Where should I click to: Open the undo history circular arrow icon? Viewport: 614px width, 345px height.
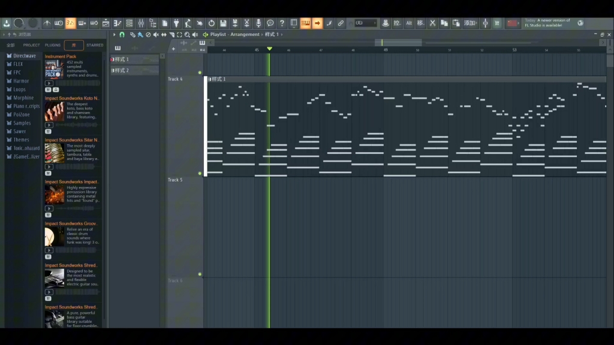click(212, 23)
